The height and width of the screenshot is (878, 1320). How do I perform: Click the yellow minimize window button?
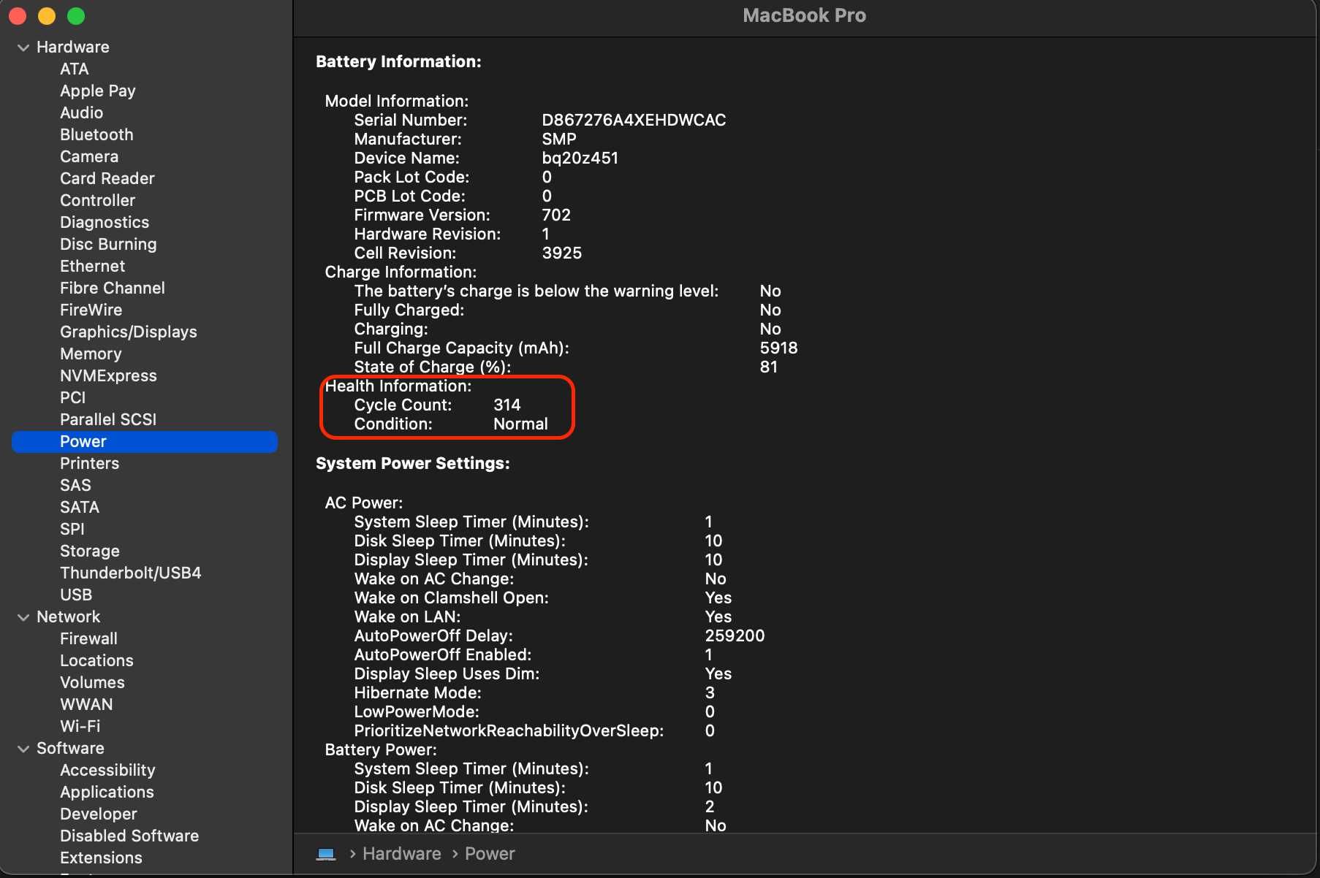point(47,16)
